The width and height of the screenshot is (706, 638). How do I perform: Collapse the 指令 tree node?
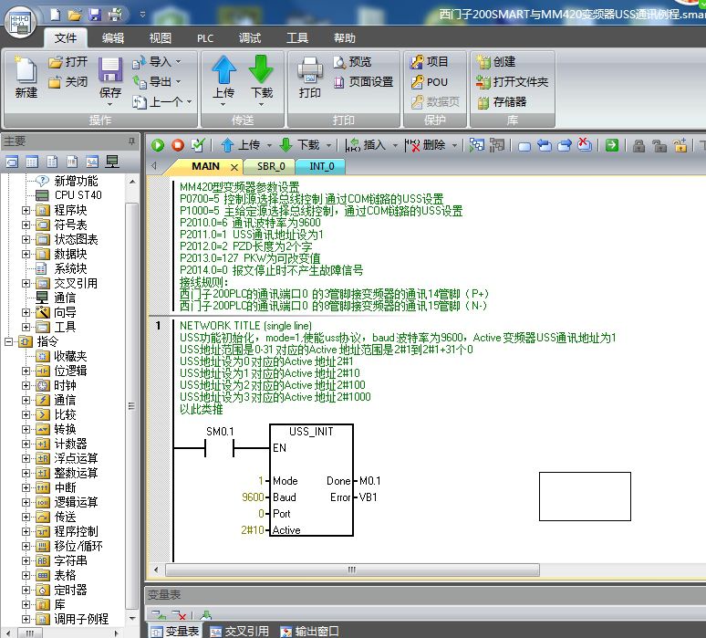point(8,341)
